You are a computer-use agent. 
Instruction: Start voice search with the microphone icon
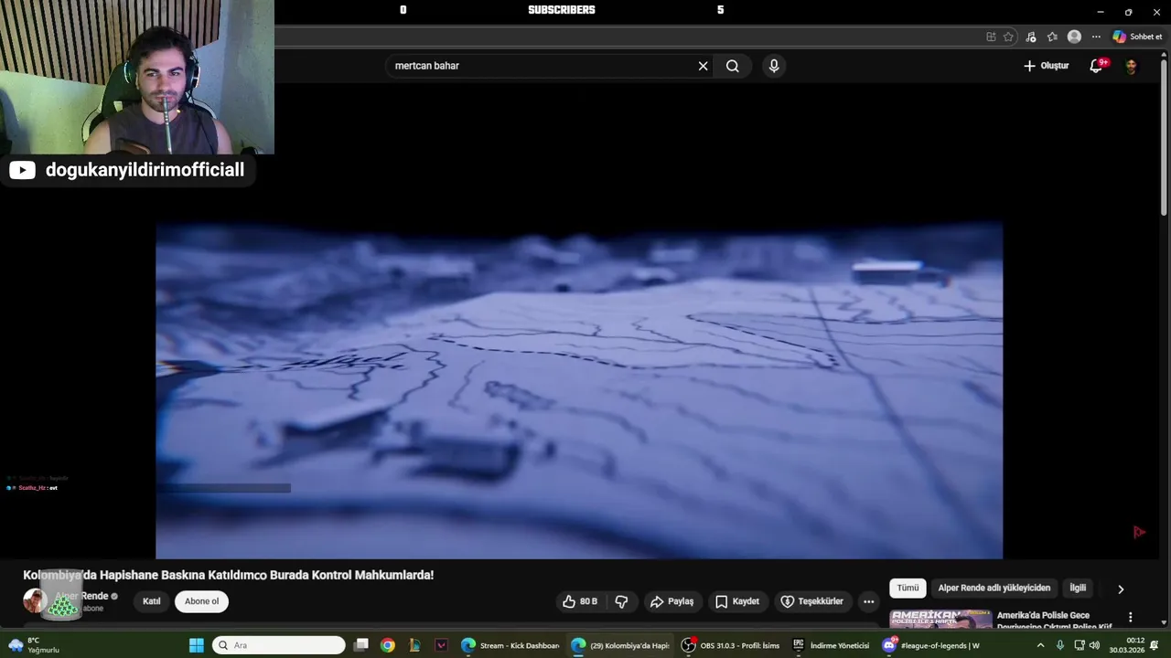coord(774,66)
